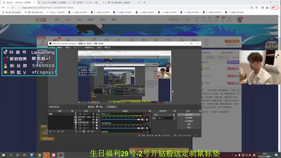Open the Mic/Aux audio settings gear

(x=147, y=119)
